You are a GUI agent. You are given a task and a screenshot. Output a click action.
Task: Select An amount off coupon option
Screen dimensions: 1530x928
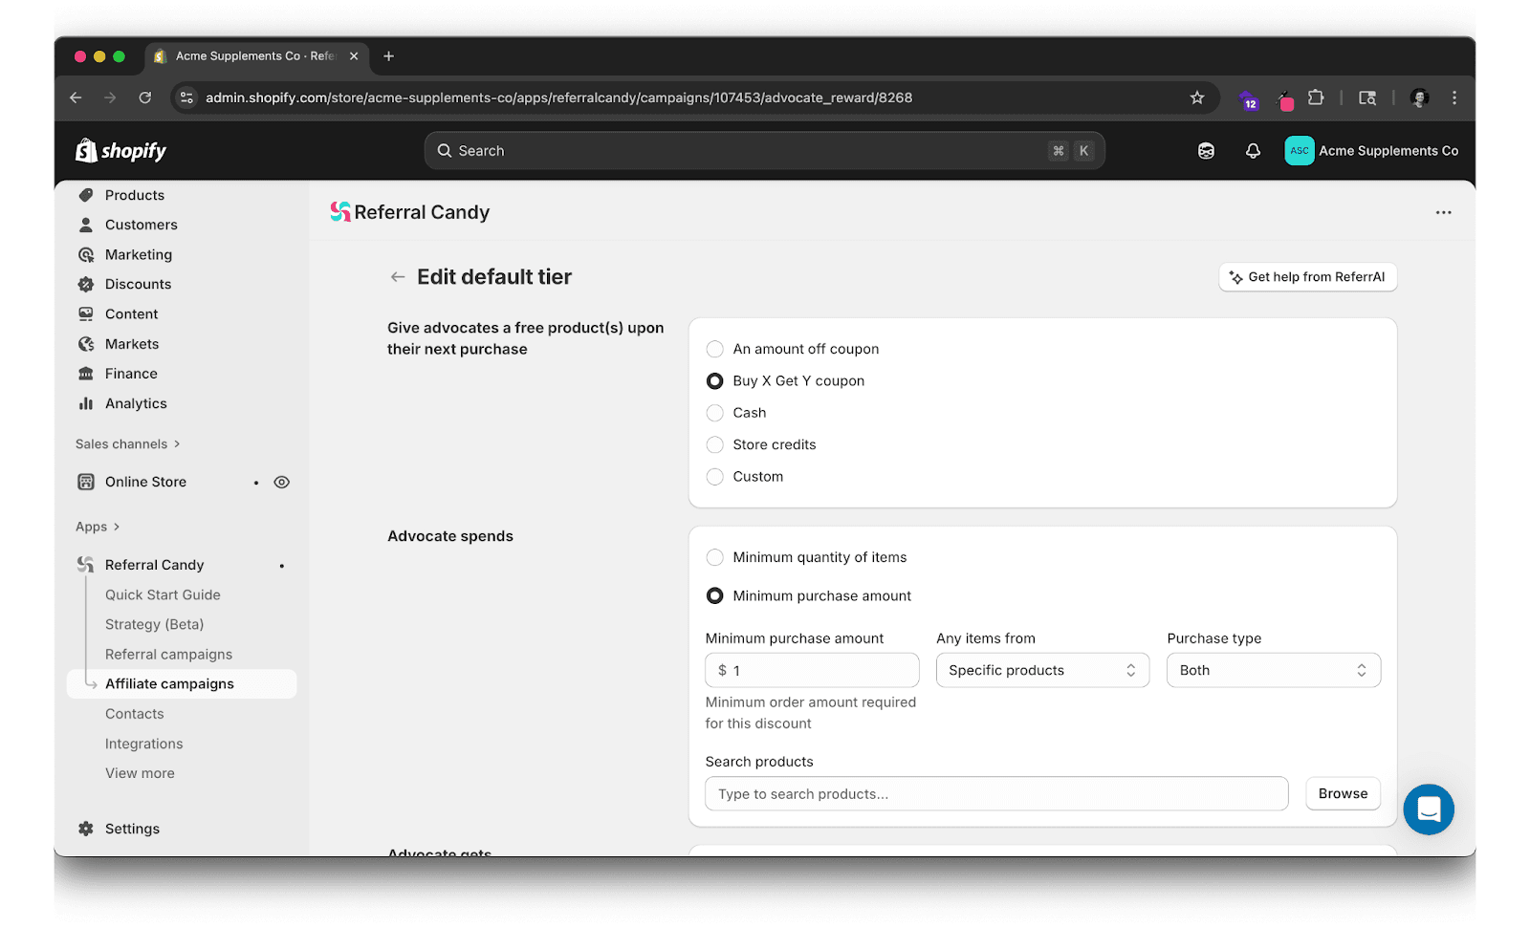(x=714, y=349)
